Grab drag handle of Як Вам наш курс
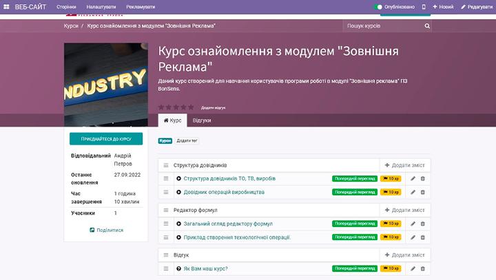The width and height of the screenshot is (496, 280). 166,268
